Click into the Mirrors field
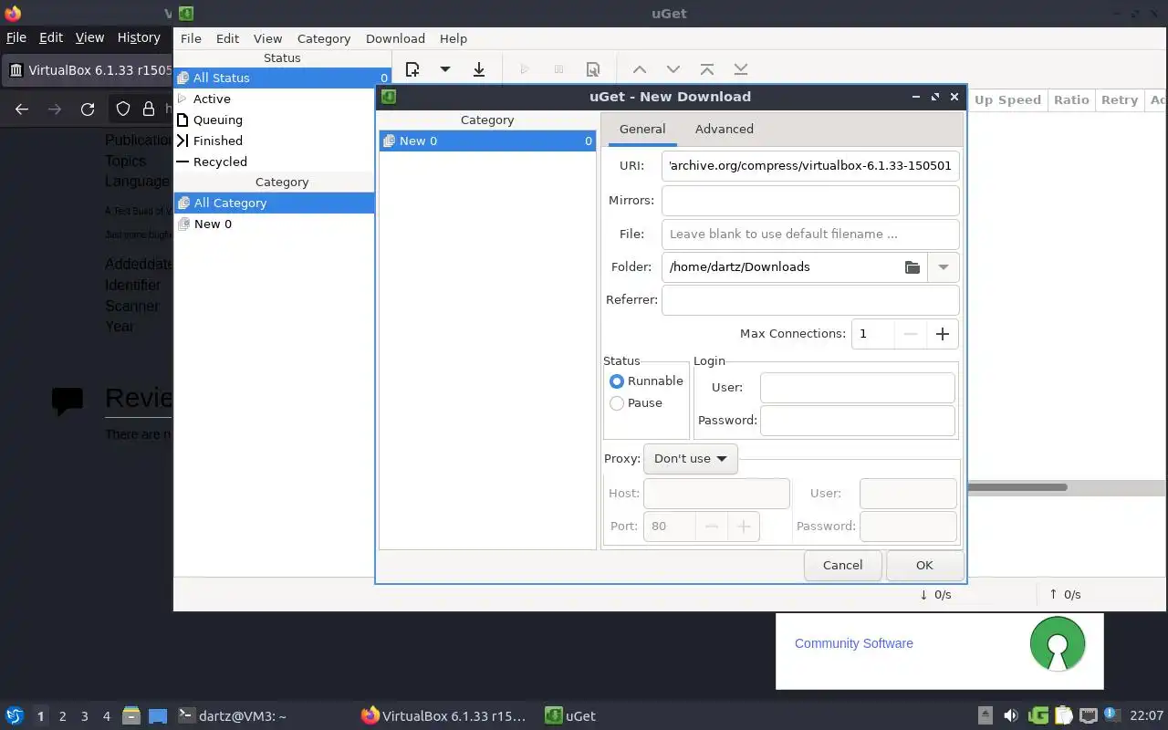The width and height of the screenshot is (1168, 730). [810, 201]
